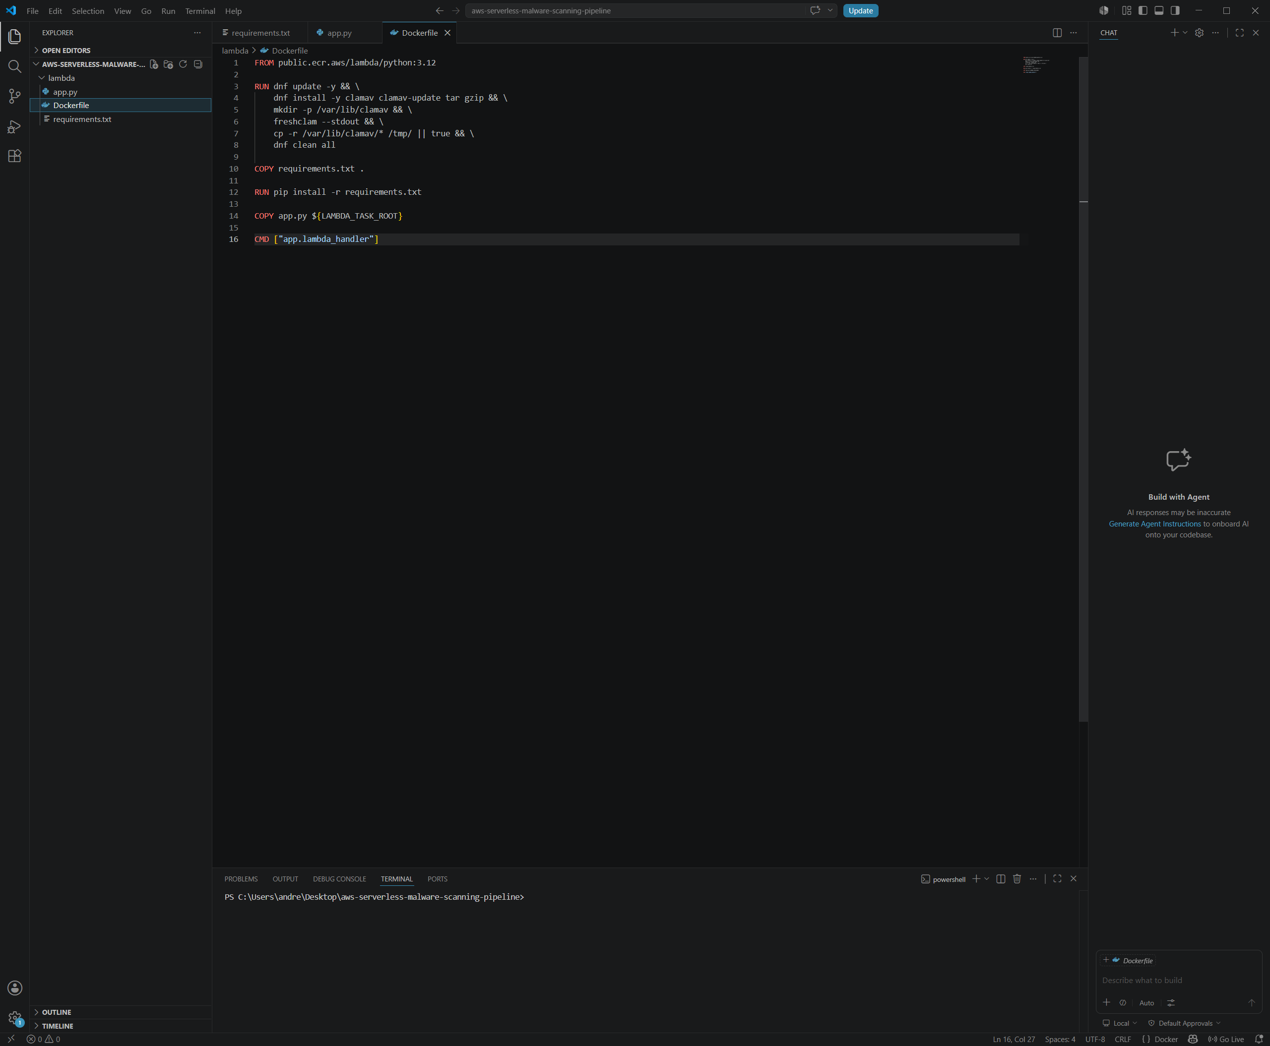Open the new chat dropdown arrow
Viewport: 1270px width, 1046px height.
tap(1185, 33)
